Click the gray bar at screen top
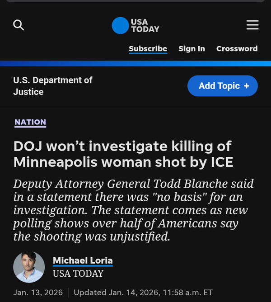Screen dimensions: 271x302 coord(135,1)
